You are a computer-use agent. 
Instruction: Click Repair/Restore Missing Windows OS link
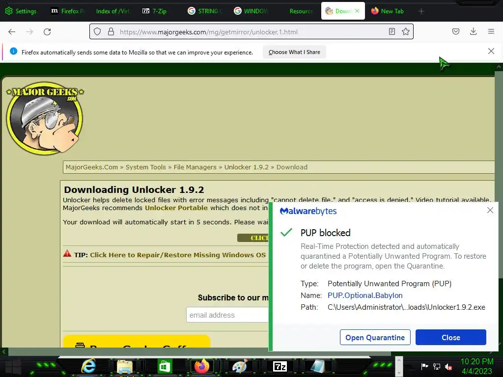[178, 255]
